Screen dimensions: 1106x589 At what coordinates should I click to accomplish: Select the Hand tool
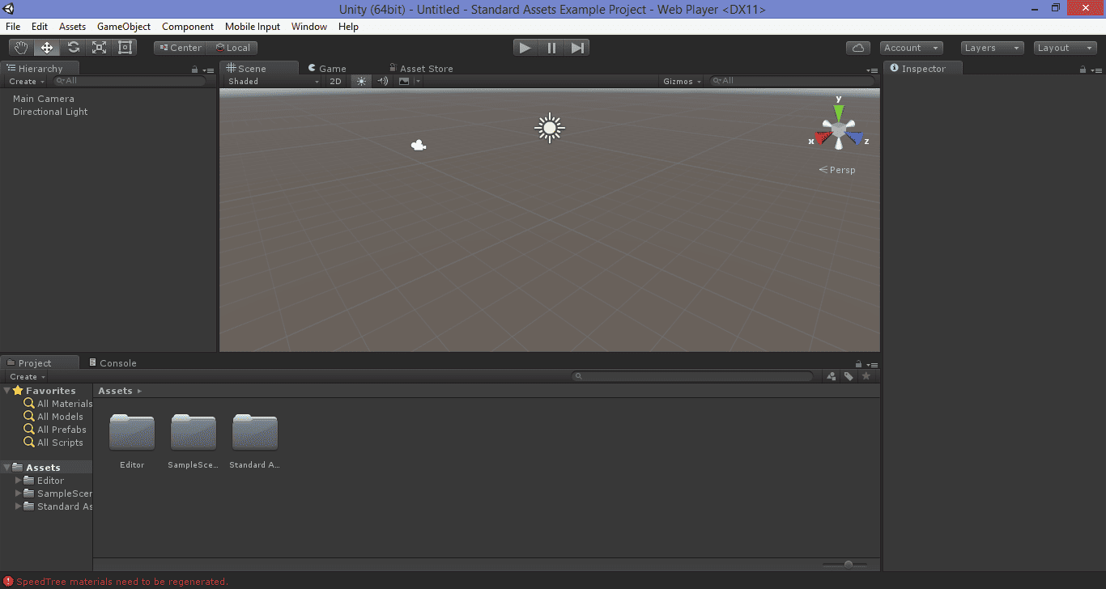(21, 48)
